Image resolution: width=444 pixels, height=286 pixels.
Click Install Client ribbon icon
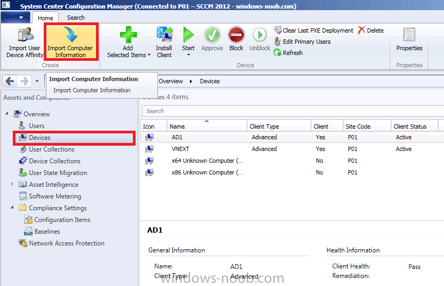(x=164, y=35)
